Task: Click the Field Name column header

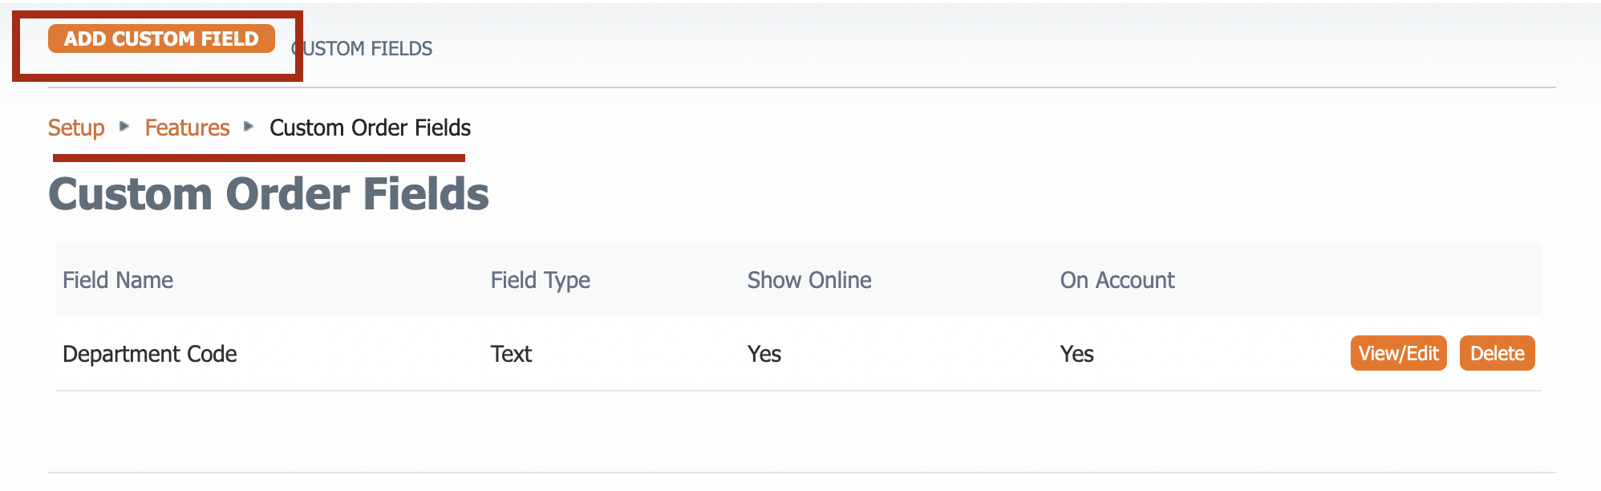Action: (118, 280)
